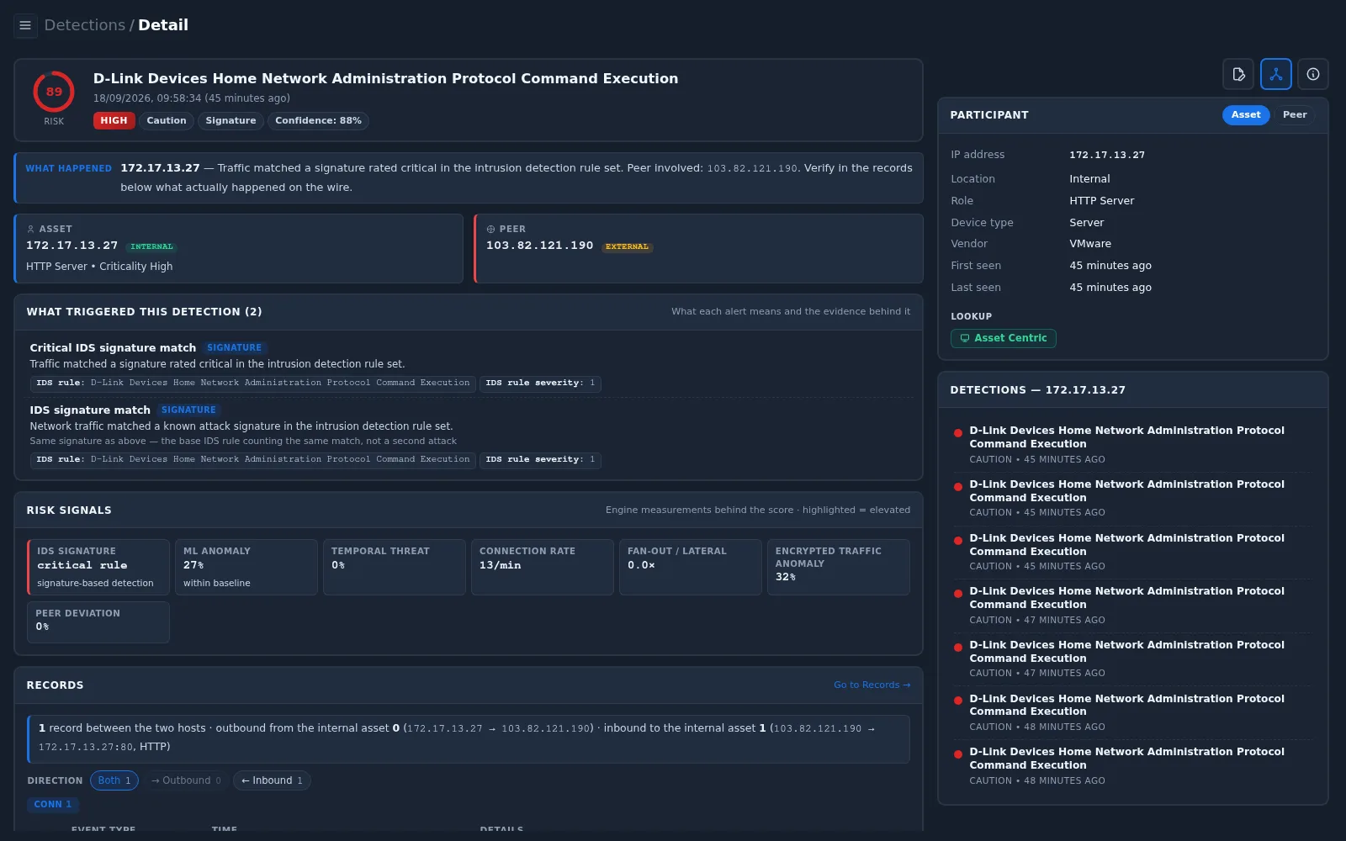Click the ML Anomaly 27% signal card
This screenshot has height=841, width=1346.
pyautogui.click(x=246, y=567)
